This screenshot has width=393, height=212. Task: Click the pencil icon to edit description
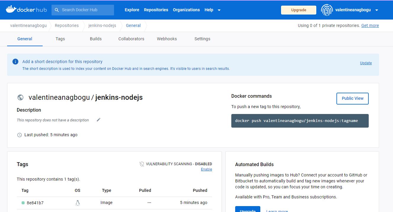click(98, 120)
